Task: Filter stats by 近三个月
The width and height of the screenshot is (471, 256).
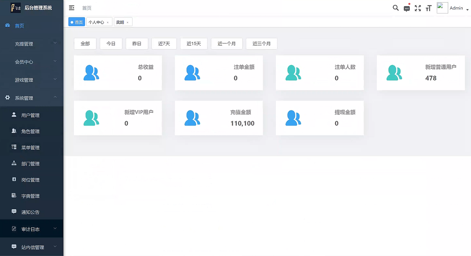Action: pos(262,43)
